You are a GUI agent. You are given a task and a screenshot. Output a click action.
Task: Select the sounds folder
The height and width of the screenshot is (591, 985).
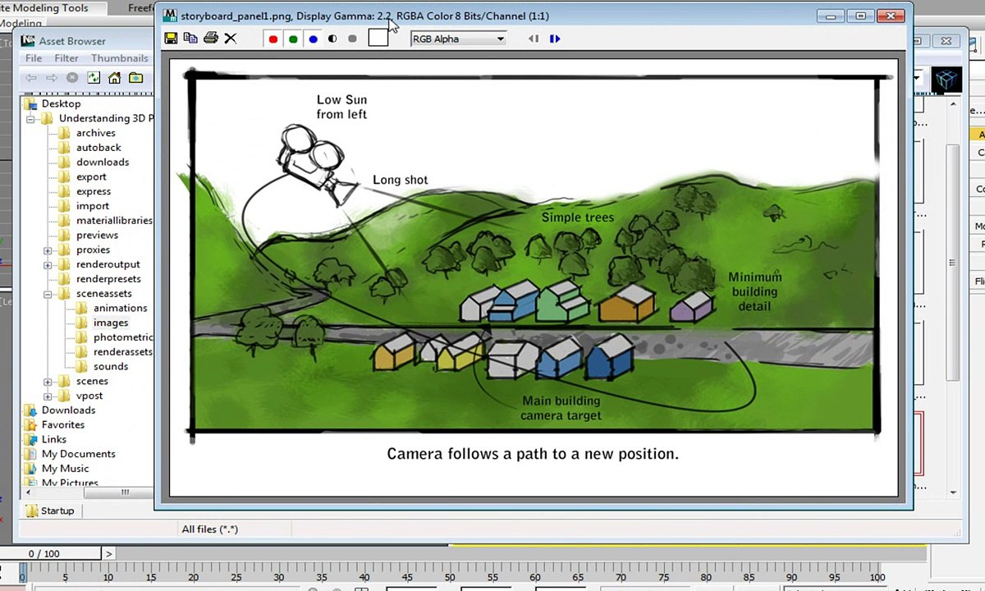coord(111,367)
